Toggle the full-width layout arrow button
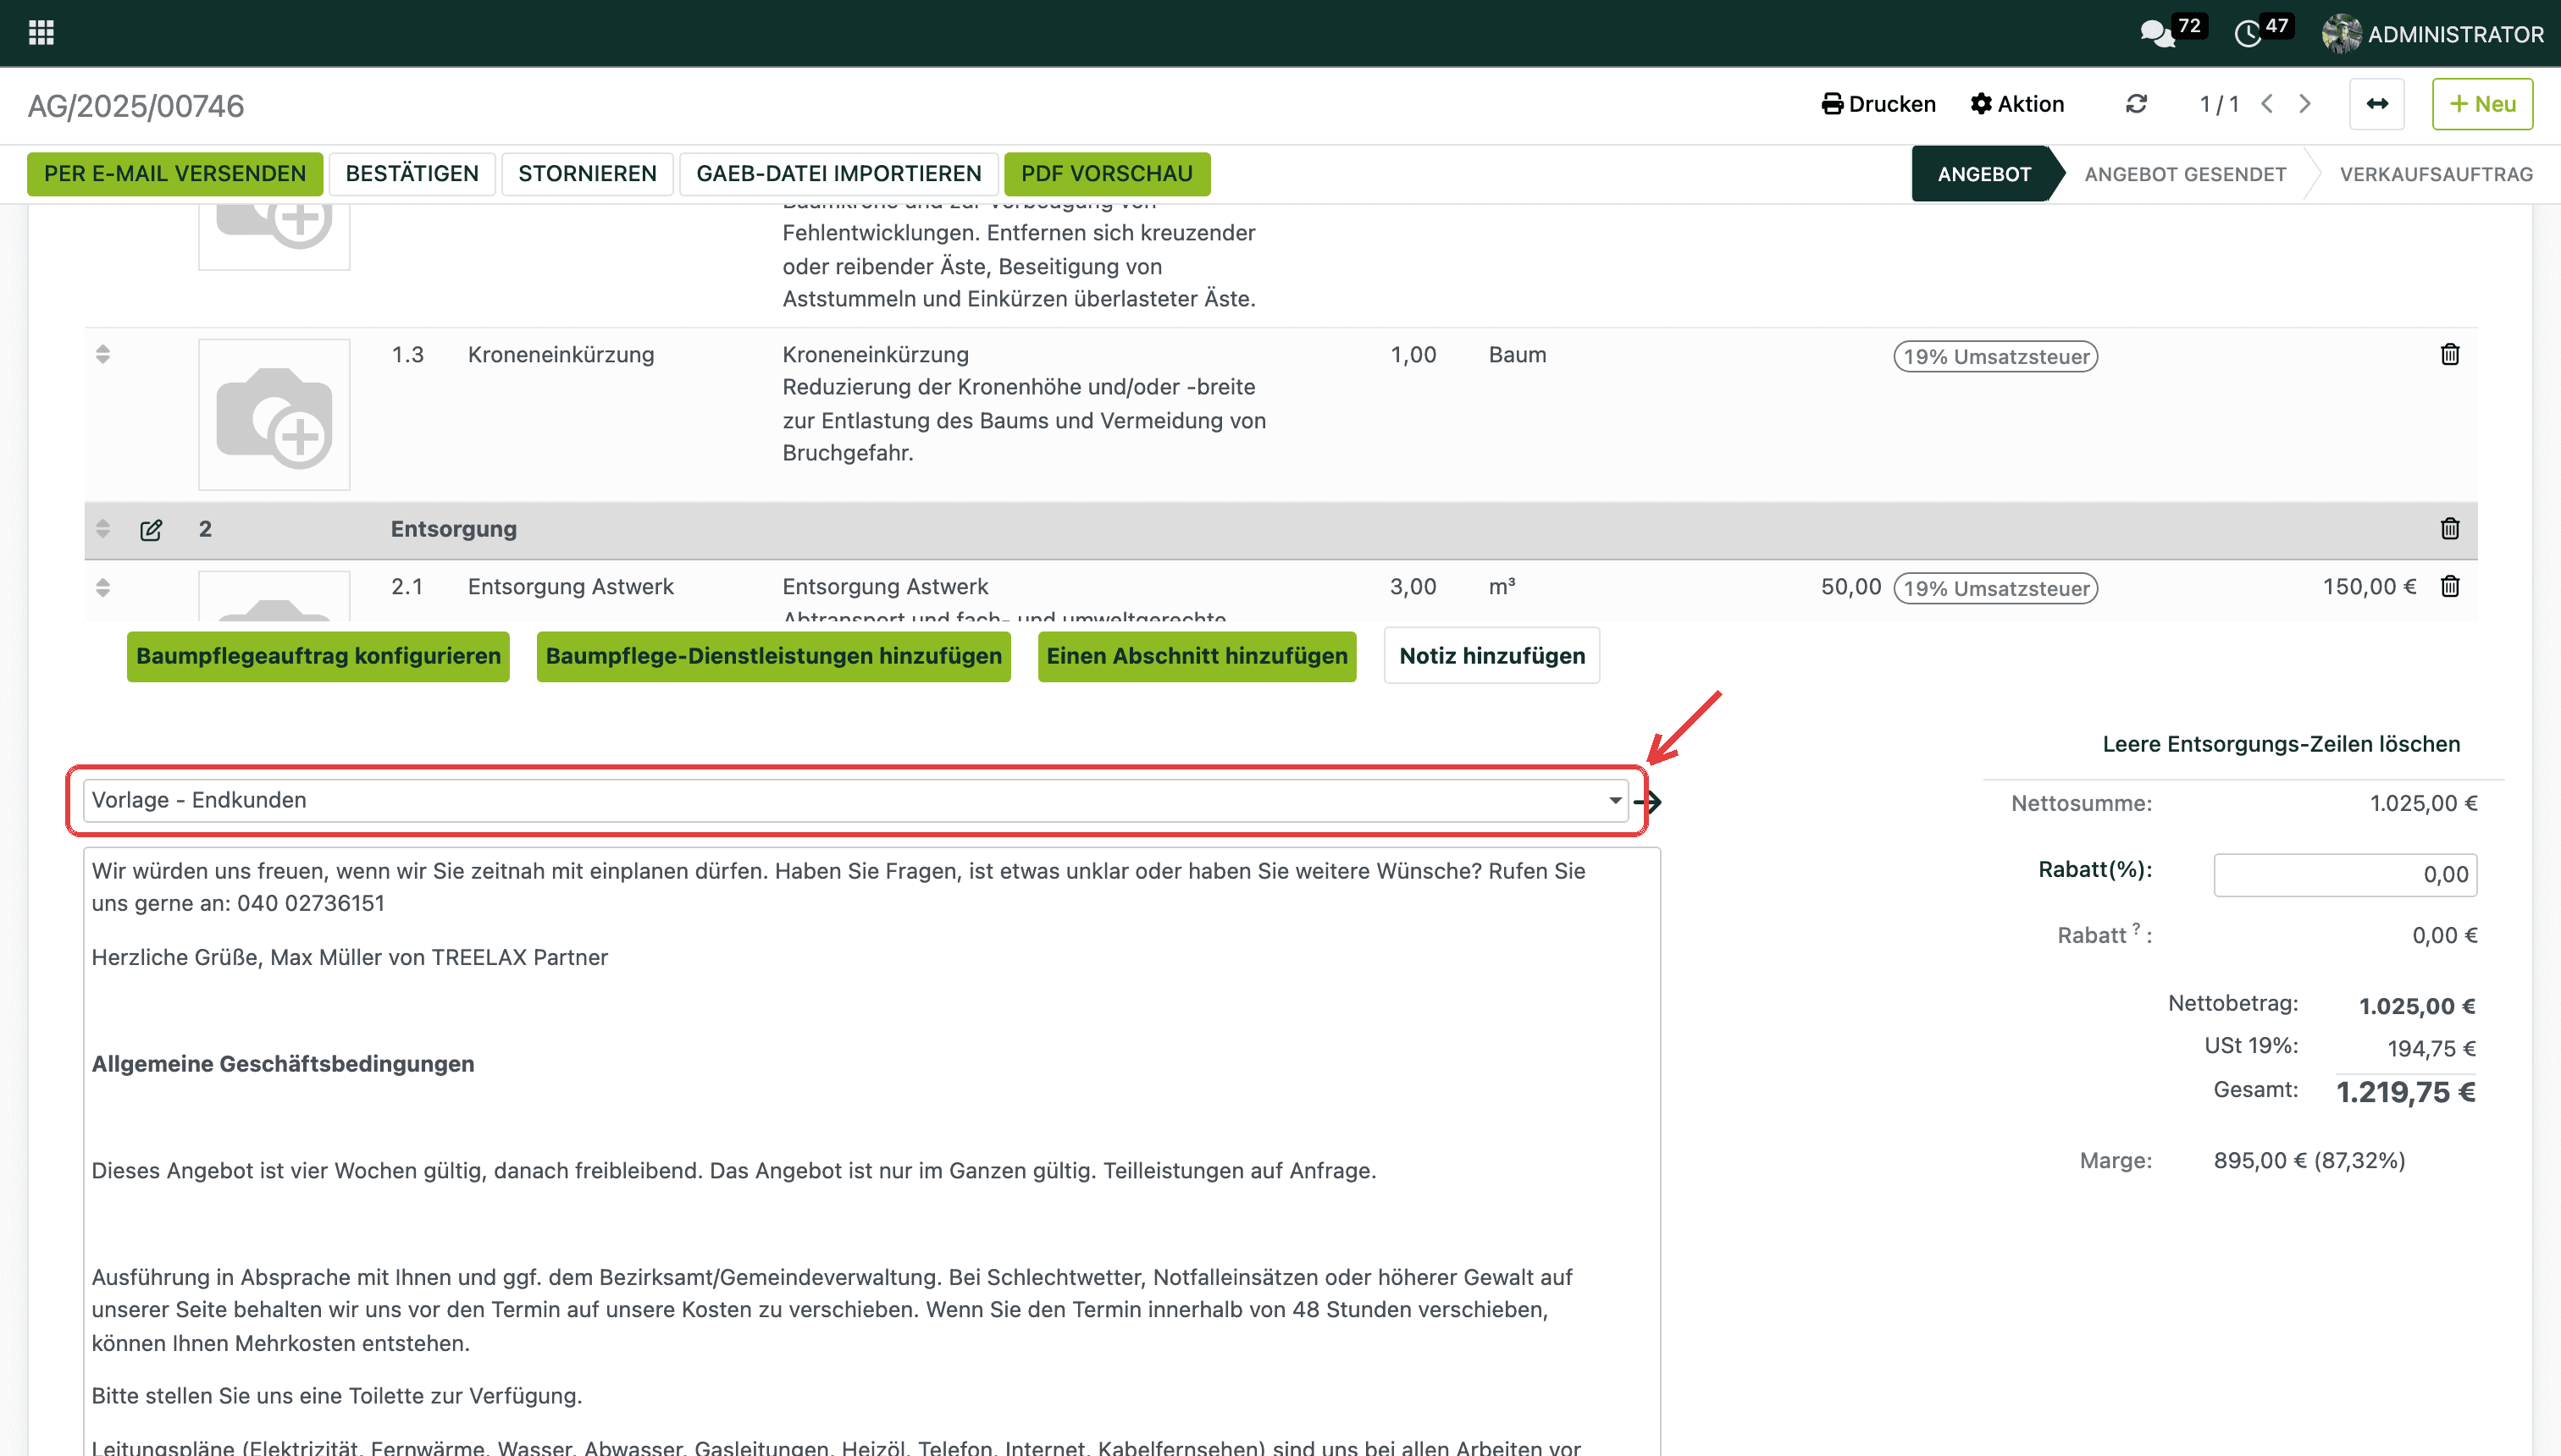Screen dimensions: 2561x1456 [x=2377, y=104]
